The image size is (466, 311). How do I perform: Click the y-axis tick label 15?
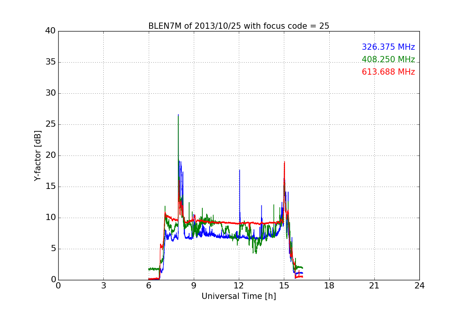(x=51, y=187)
